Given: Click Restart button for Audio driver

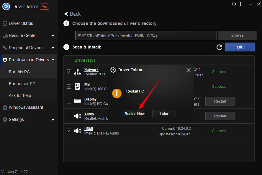Looking at the screenshot, I should [x=220, y=116].
